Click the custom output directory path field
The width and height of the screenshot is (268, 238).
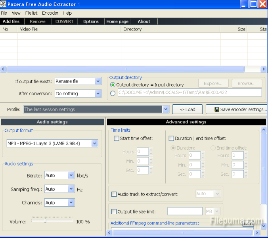point(190,93)
